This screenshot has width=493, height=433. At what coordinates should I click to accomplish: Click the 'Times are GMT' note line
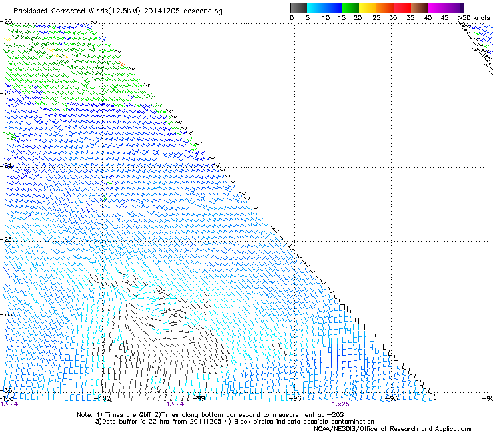(x=210, y=415)
